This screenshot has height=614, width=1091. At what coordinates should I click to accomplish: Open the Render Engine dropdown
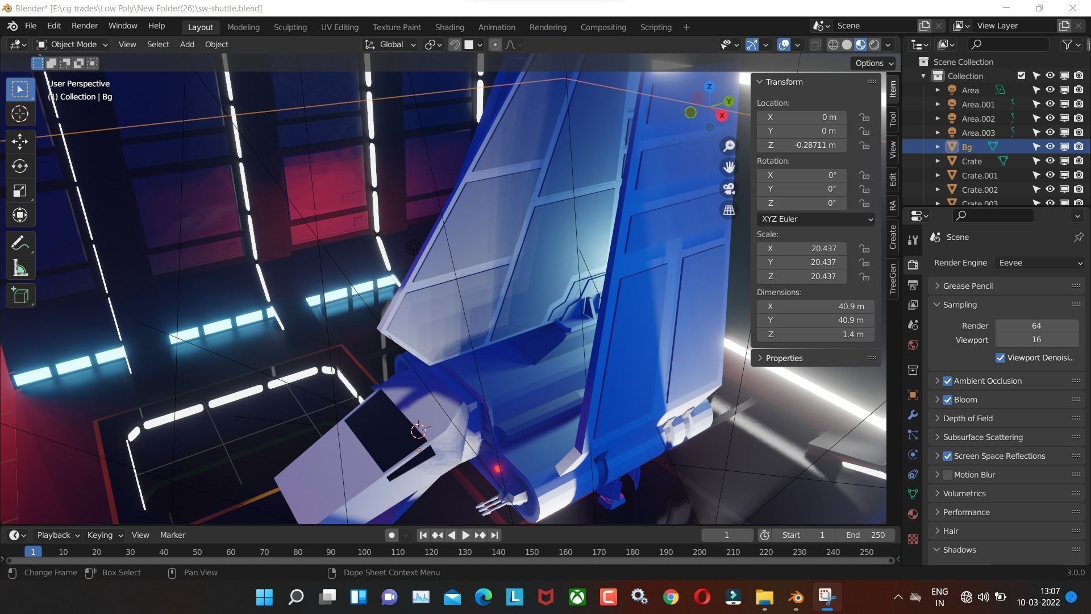click(1039, 262)
